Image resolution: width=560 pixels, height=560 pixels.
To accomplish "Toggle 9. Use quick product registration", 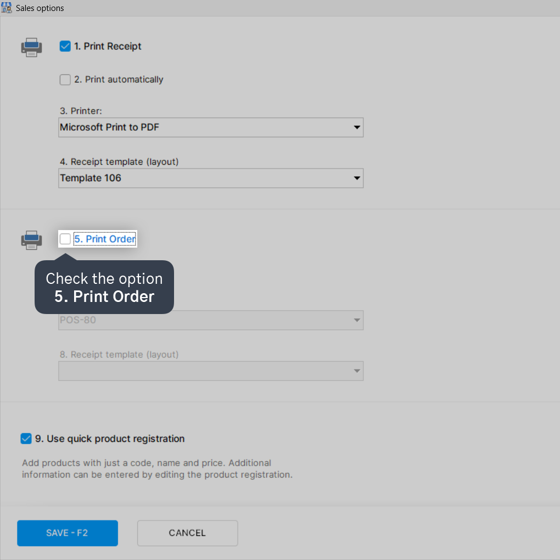I will [x=26, y=439].
